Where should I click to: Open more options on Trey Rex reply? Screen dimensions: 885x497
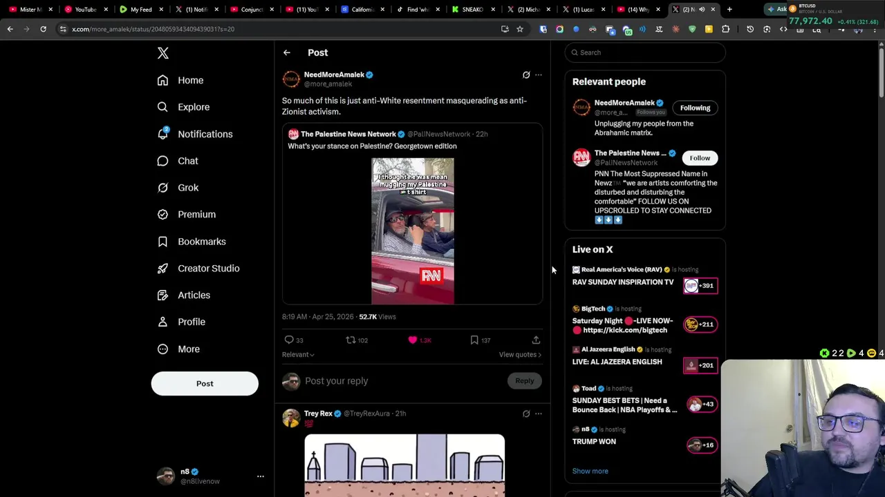(x=539, y=413)
